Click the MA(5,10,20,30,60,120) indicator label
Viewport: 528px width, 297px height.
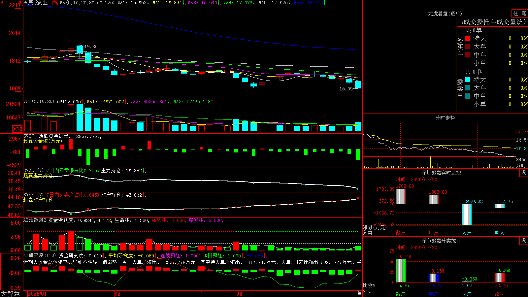tap(87, 3)
